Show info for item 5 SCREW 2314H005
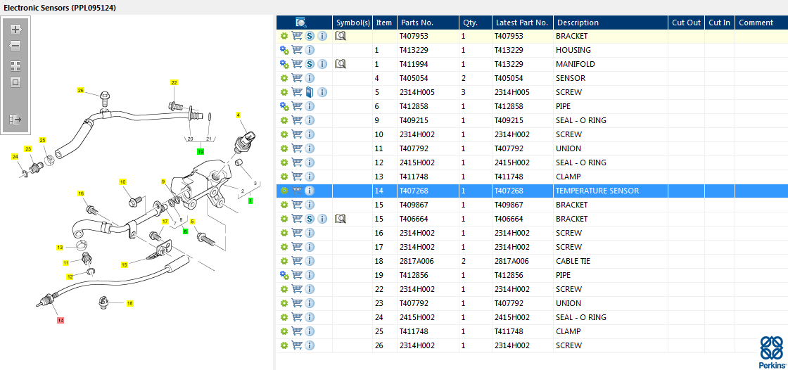Viewport: 788px width, 370px height. point(322,93)
